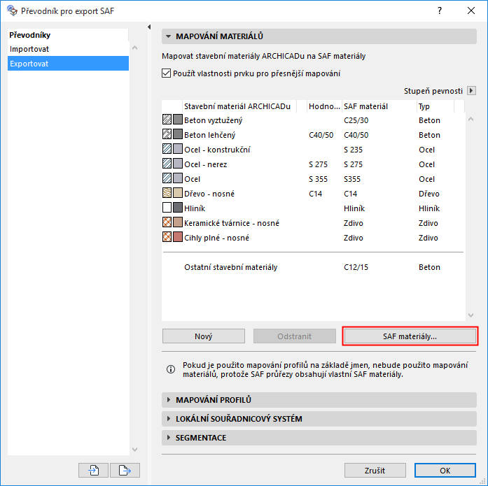Select the Cihly plné - nosné row
Image resolution: width=488 pixels, height=486 pixels.
313,238
